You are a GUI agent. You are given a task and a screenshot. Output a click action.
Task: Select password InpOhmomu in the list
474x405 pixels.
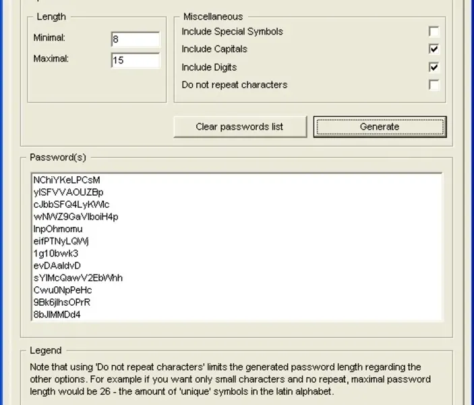[x=58, y=229]
